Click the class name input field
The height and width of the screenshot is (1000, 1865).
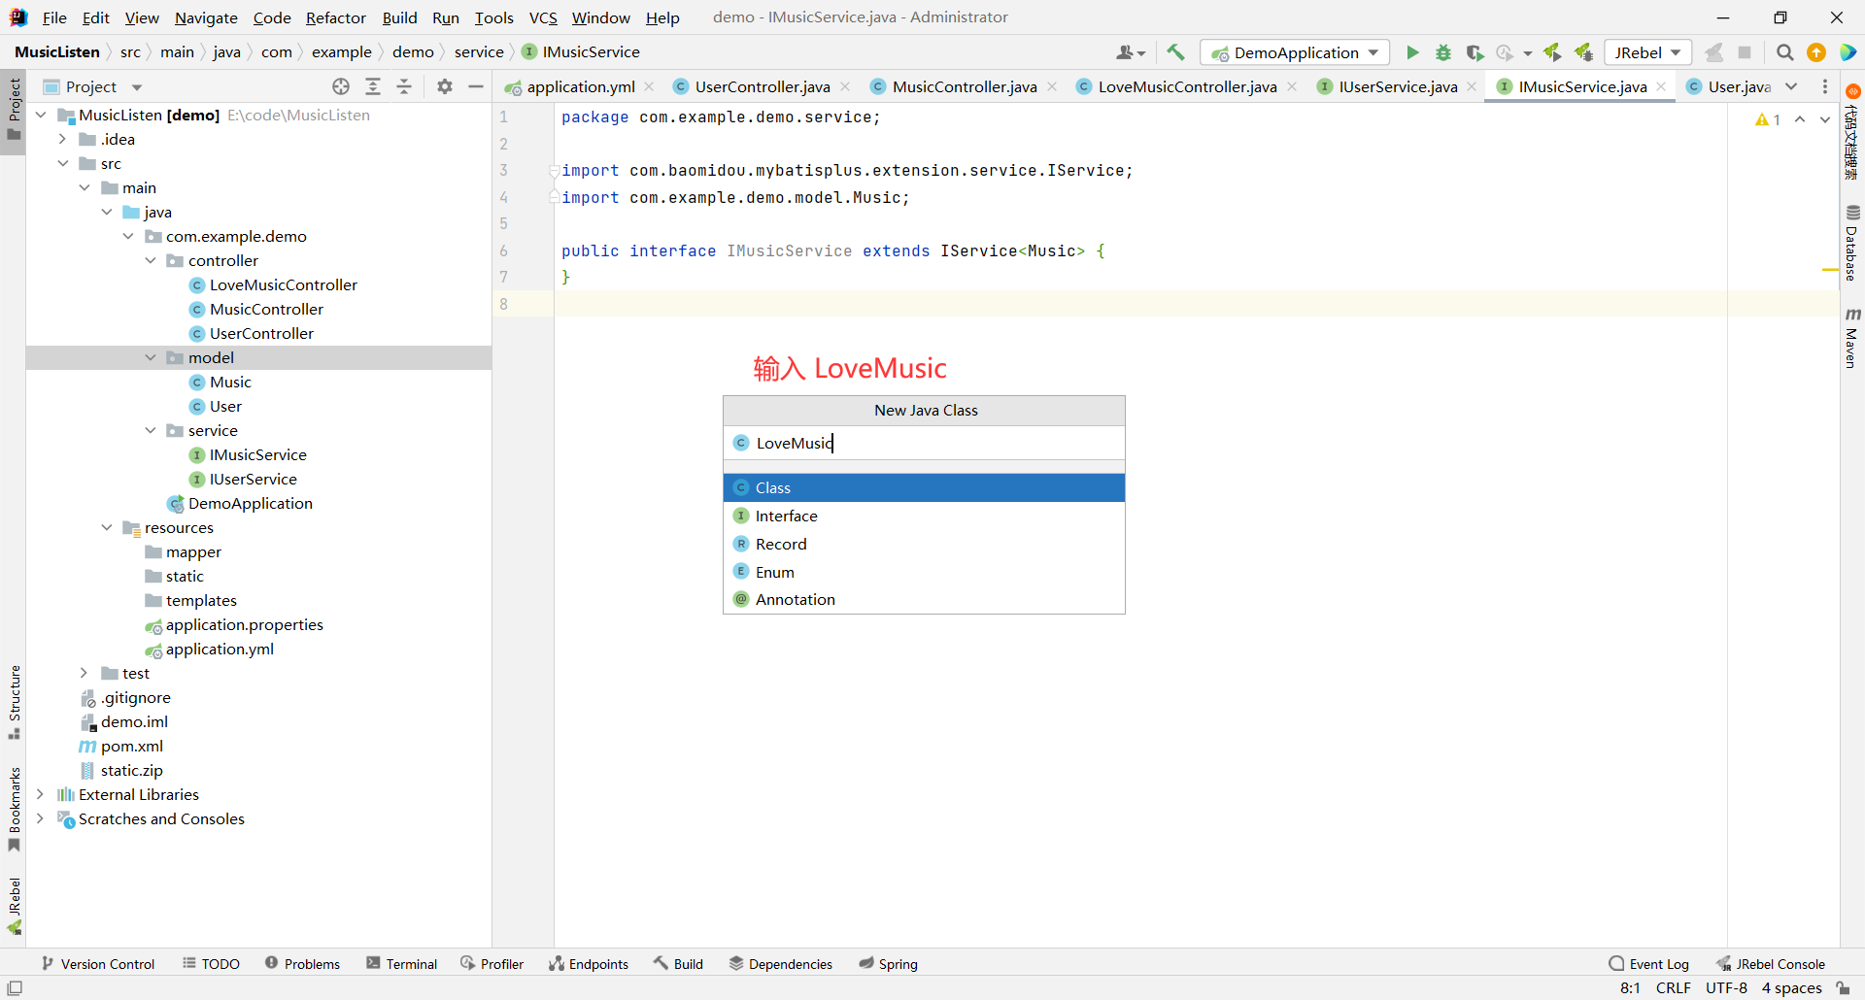coord(932,443)
